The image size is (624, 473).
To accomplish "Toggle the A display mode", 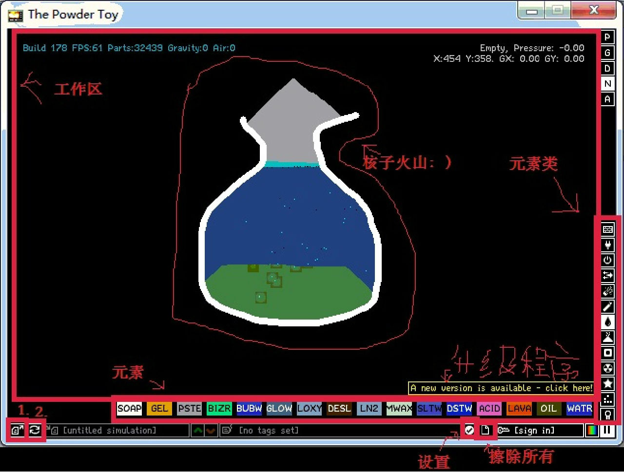I will point(607,99).
